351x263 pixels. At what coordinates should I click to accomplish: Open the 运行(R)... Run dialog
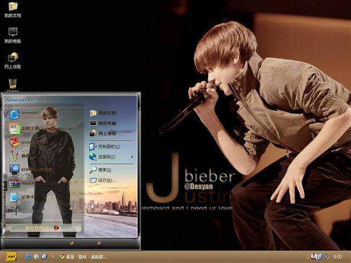coord(103,180)
